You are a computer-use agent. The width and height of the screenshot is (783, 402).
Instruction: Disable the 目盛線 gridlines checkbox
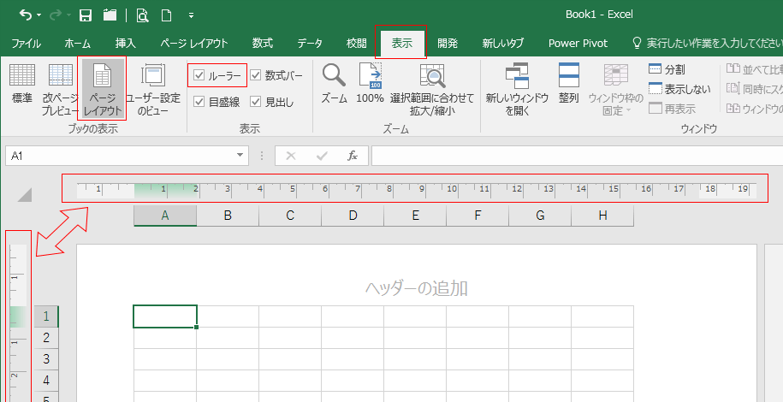199,102
